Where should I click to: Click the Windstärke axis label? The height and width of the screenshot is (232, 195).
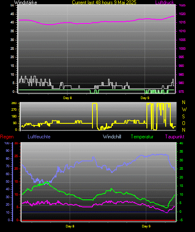pos(26,3)
